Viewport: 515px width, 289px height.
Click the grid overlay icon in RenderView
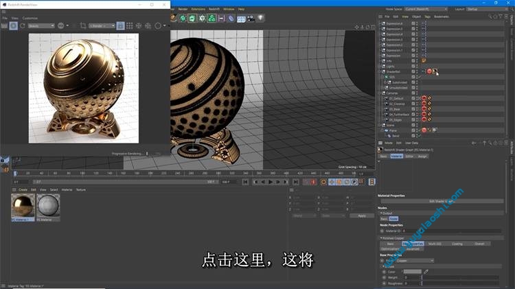[x=130, y=25]
